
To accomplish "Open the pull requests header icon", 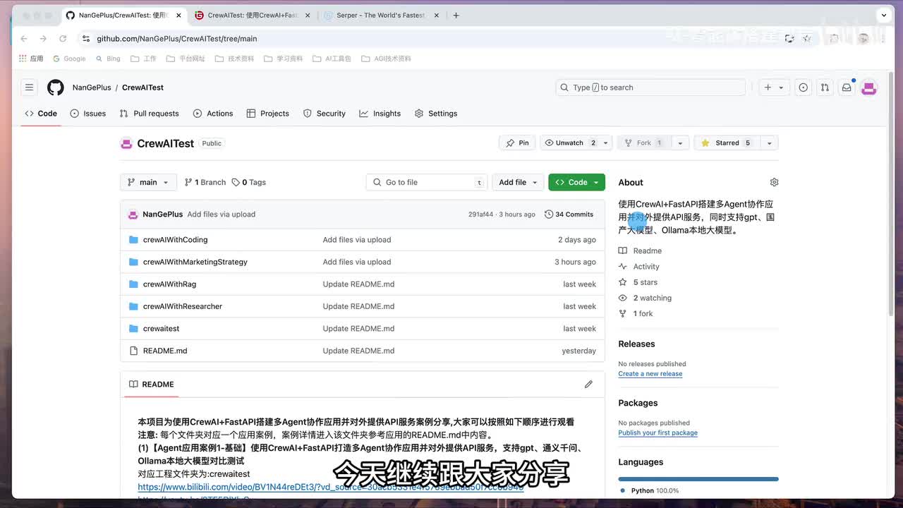I will pos(825,87).
